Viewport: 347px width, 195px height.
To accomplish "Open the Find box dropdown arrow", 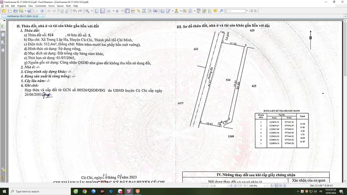I will (247, 11).
